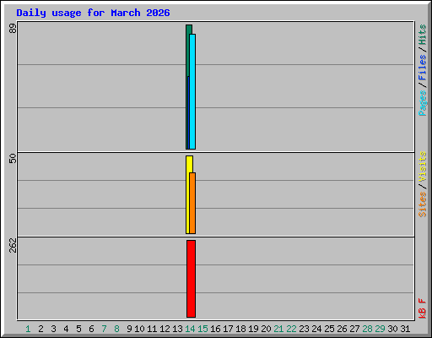Click the 'Visits' legend label
The height and width of the screenshot is (338, 432).
[422, 166]
